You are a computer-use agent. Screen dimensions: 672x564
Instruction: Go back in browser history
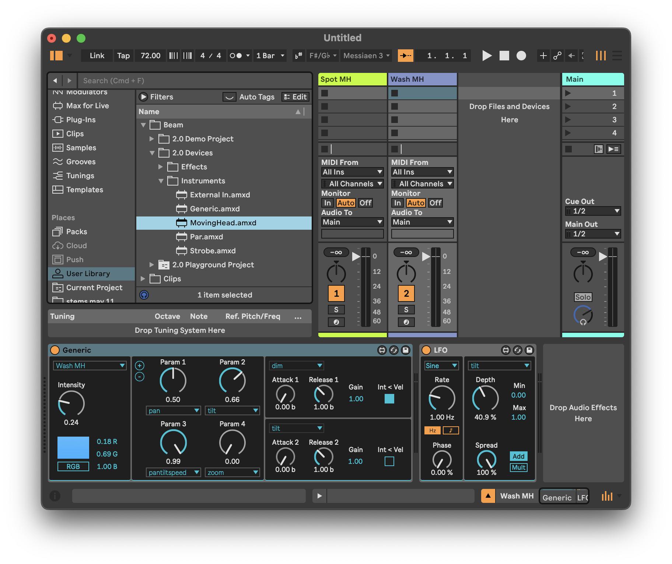(x=55, y=81)
